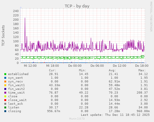This screenshot has height=122, width=154.
Task: Click the 'Do 06:00' time axis label
Action: pos(97,66)
